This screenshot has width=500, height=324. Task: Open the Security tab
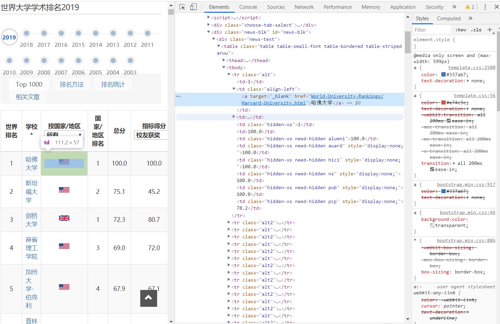(x=434, y=7)
